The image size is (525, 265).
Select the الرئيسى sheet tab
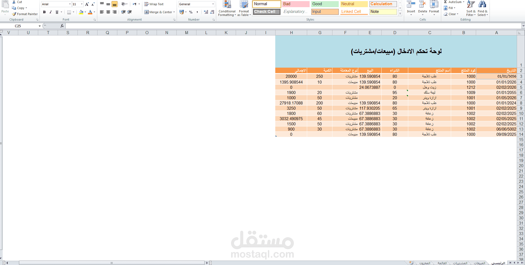tap(498, 263)
